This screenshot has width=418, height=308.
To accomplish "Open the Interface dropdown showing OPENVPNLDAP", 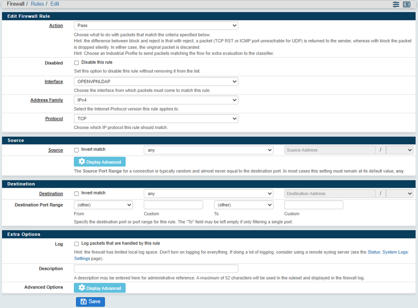I will pyautogui.click(x=156, y=82).
